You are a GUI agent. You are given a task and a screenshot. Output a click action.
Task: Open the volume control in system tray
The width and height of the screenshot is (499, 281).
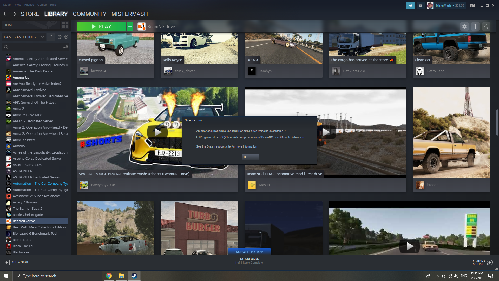tap(456, 276)
